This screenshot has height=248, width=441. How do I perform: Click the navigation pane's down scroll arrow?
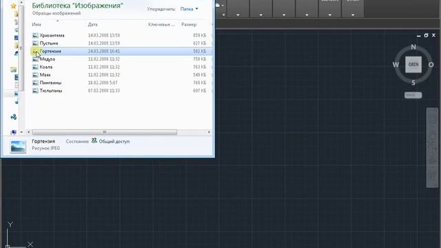[21, 132]
